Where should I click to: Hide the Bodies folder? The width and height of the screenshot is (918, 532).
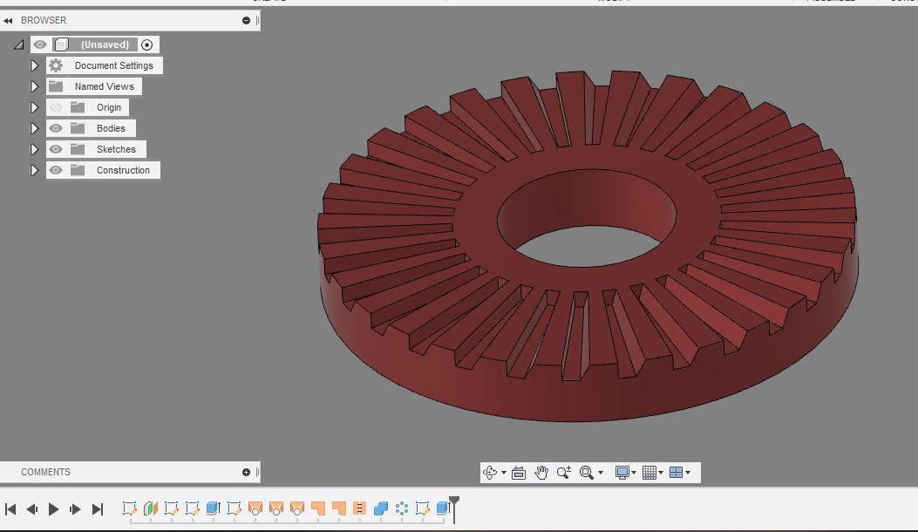coord(55,127)
